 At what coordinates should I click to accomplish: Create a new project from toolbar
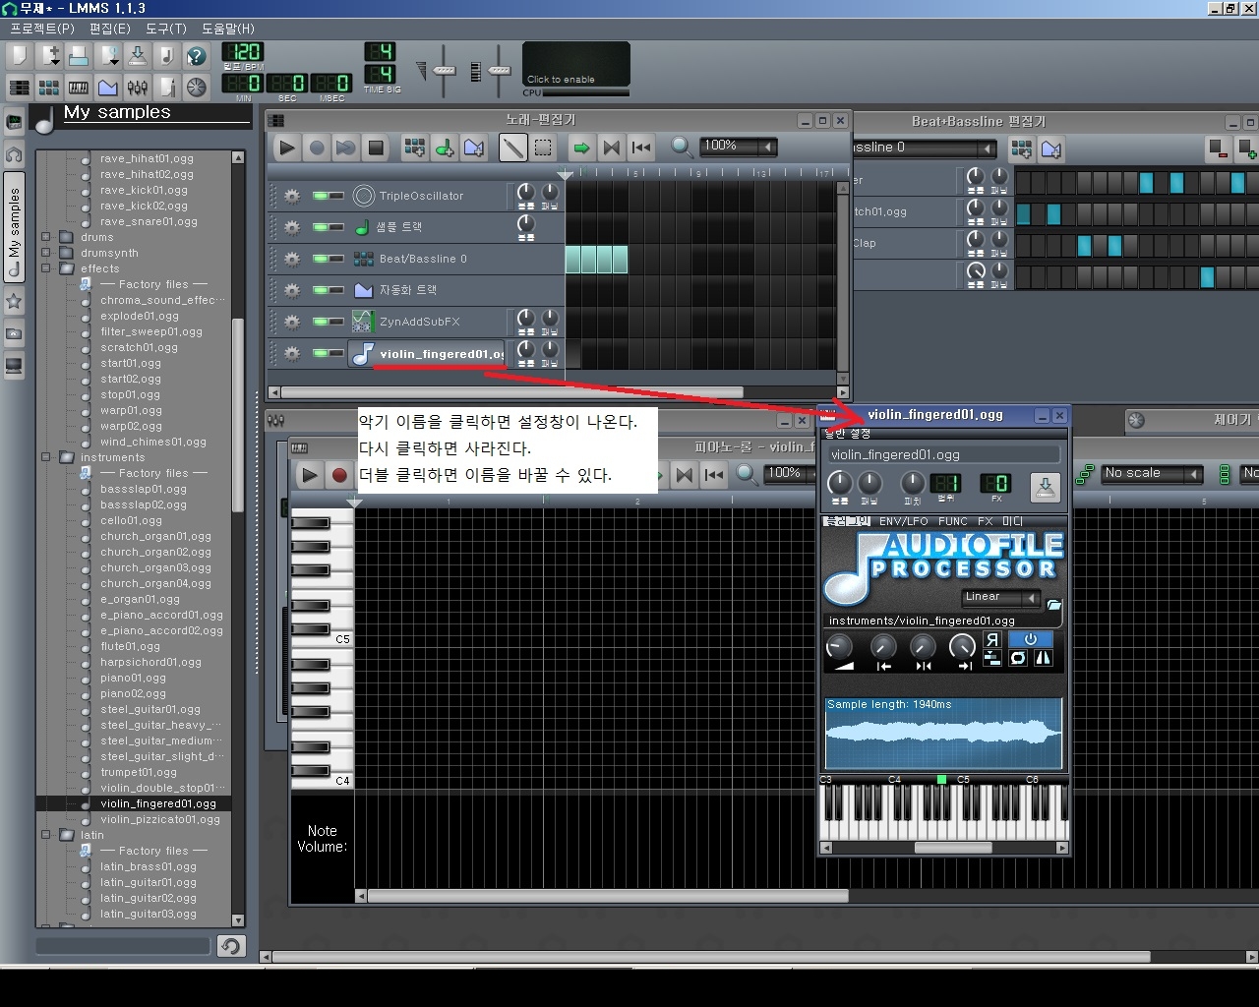pyautogui.click(x=19, y=56)
